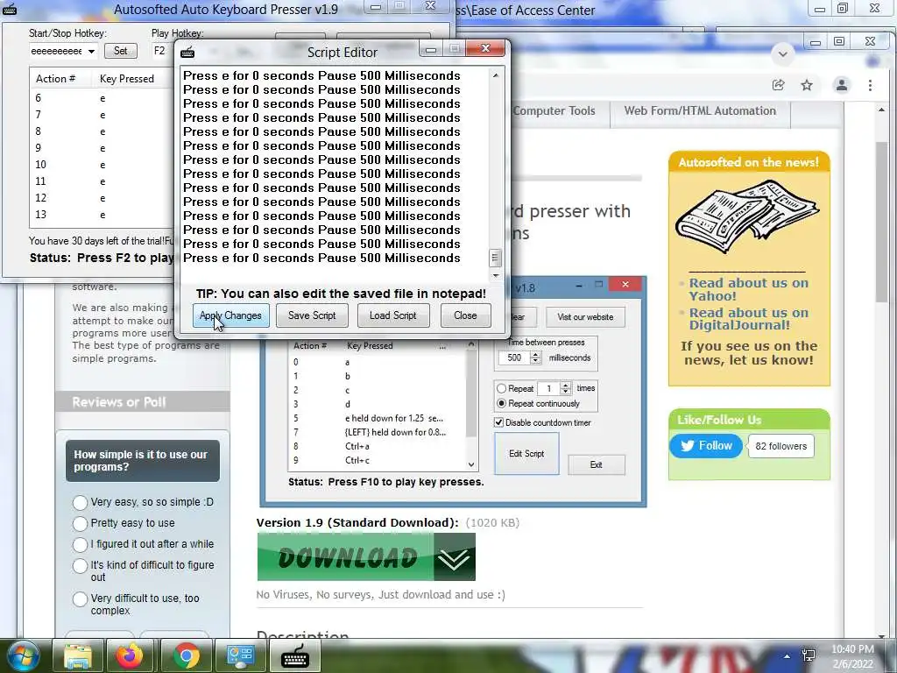Screen dimensions: 897x673
Task: Click the Action # column header
Action: point(55,79)
